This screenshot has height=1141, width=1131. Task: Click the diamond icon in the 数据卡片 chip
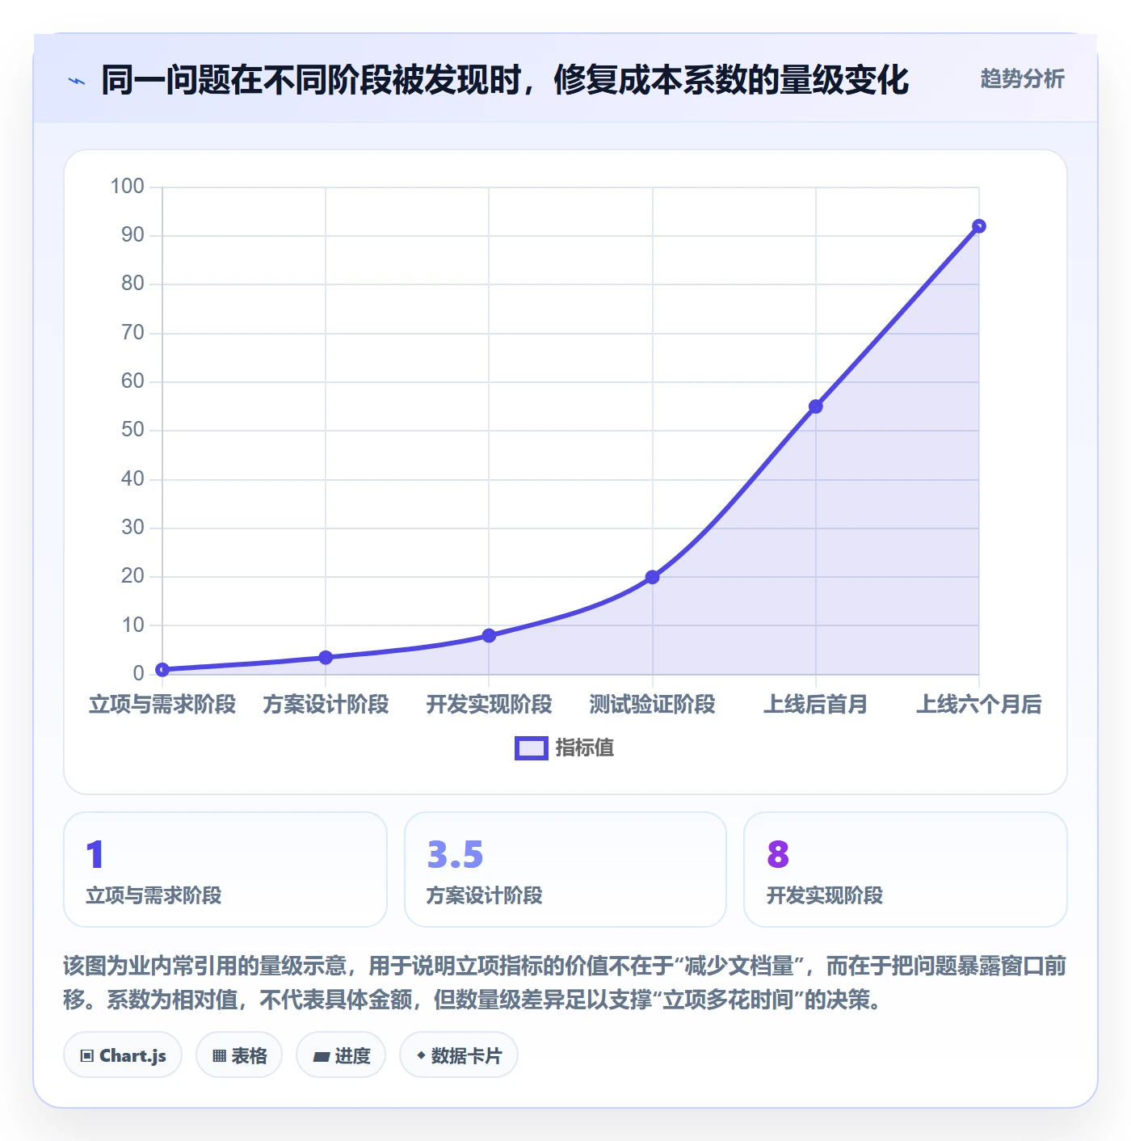click(x=421, y=1055)
